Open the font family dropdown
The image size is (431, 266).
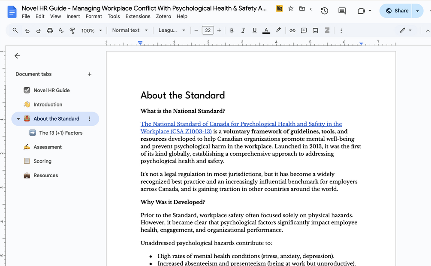pos(172,30)
